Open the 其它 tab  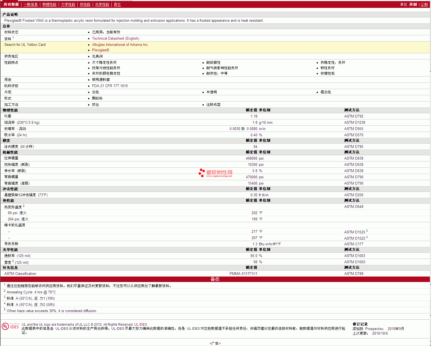tap(117, 5)
